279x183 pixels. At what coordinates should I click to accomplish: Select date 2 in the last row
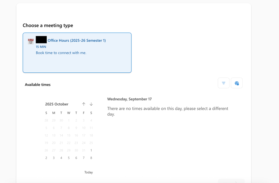[x=46, y=158]
